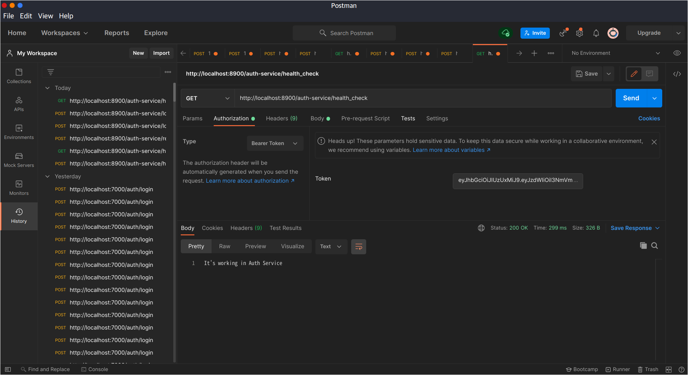Screen dimensions: 688x375
Task: Click the Search Postman box
Action: tap(344, 33)
